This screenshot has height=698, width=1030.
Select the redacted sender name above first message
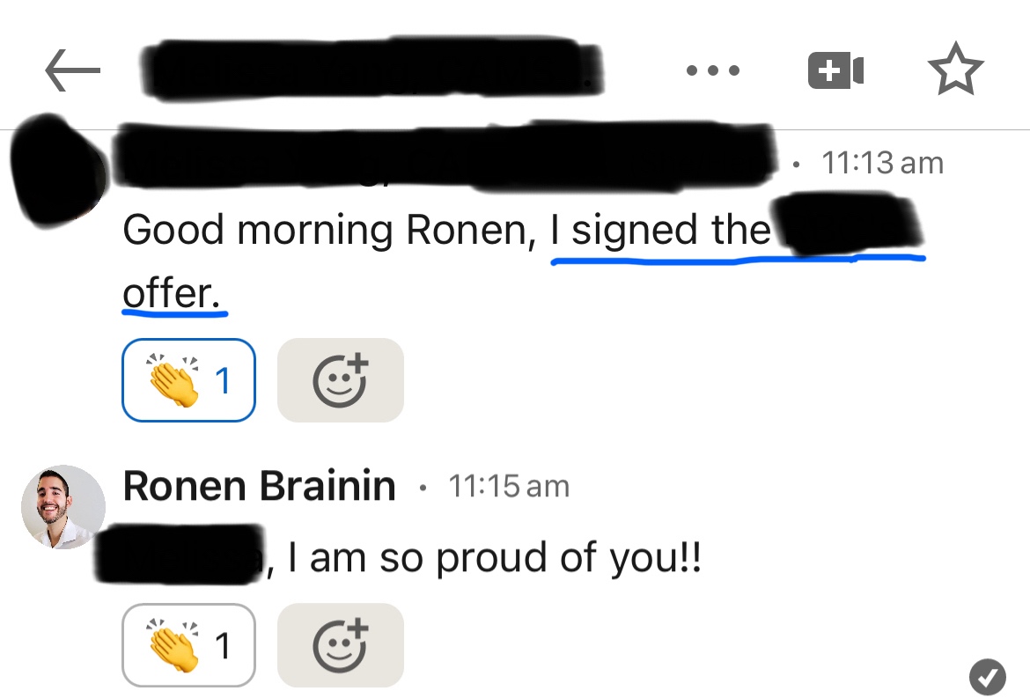click(440, 158)
